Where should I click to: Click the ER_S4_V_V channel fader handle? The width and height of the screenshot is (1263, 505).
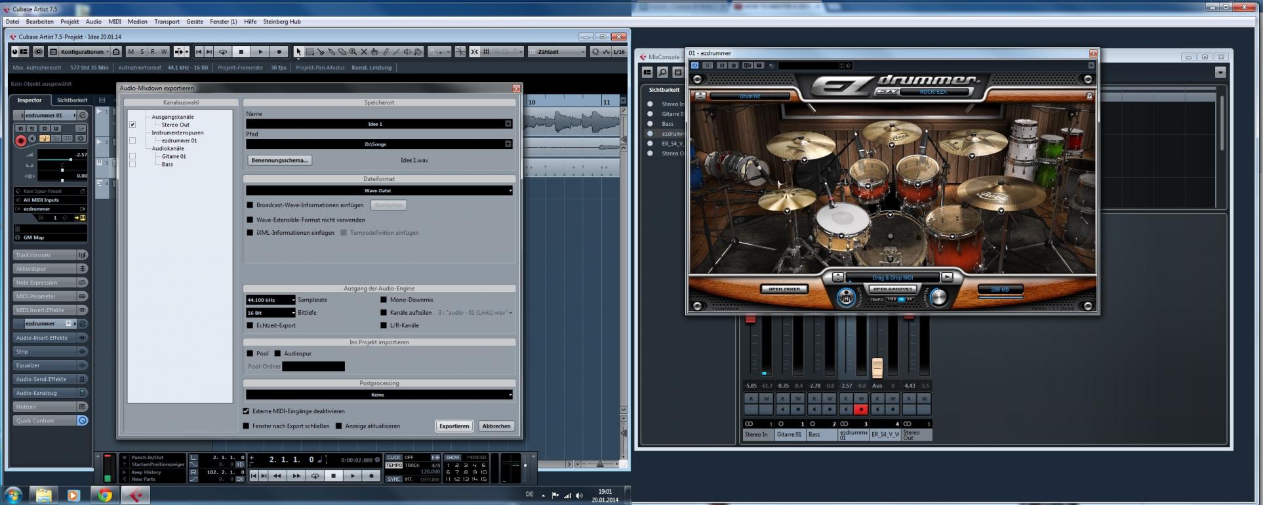point(877,367)
